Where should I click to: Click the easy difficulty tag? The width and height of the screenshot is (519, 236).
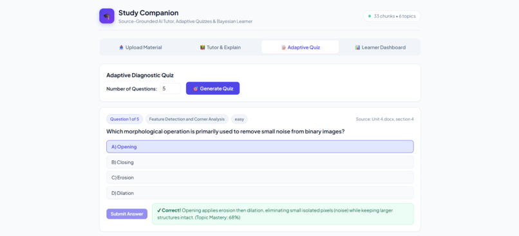(240, 119)
